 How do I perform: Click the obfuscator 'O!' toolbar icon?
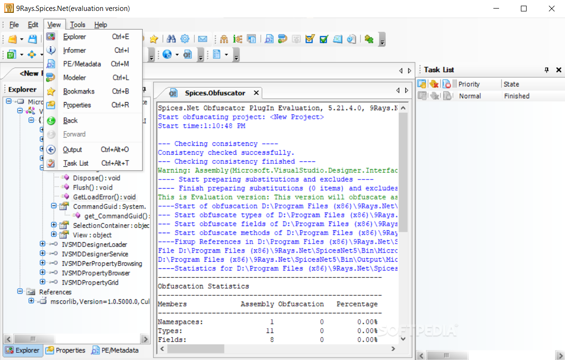[187, 55]
